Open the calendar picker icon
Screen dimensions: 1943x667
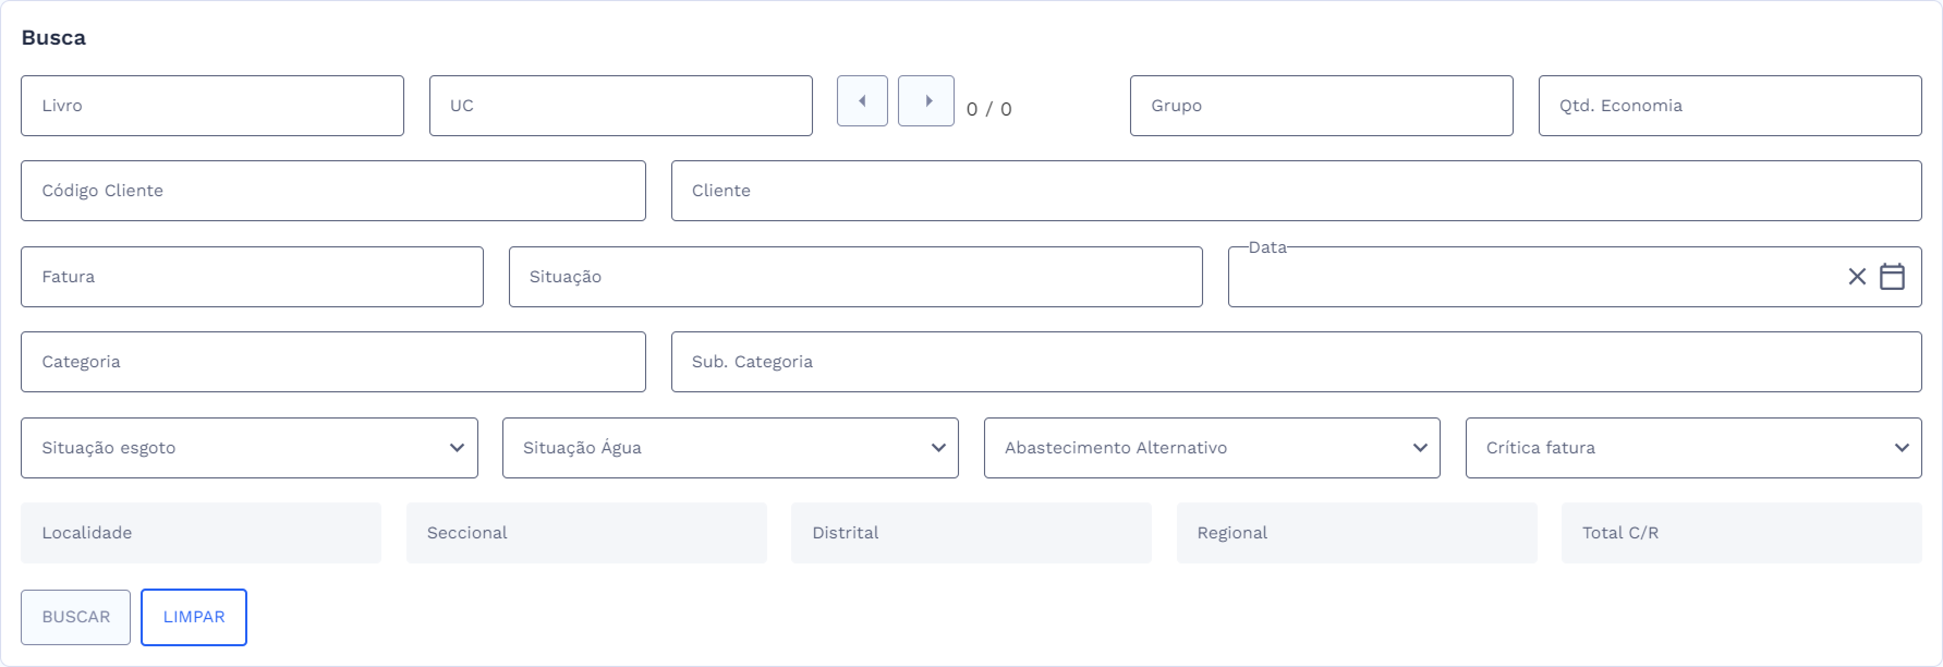1892,277
